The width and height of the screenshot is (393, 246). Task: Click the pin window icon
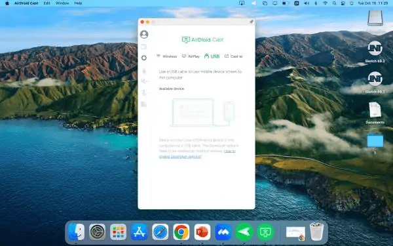coord(252,22)
